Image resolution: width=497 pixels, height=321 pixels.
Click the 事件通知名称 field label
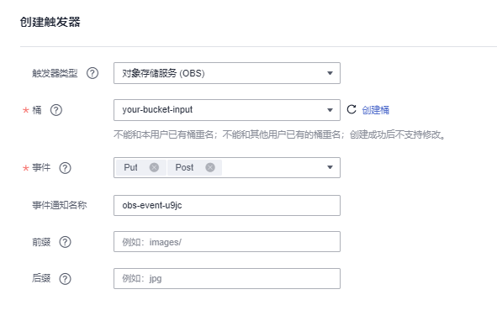[x=59, y=205]
